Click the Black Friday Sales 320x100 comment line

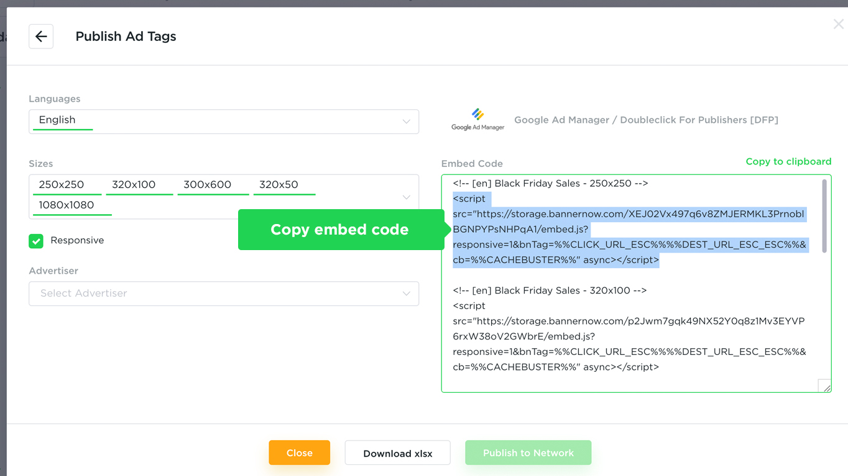click(x=550, y=290)
